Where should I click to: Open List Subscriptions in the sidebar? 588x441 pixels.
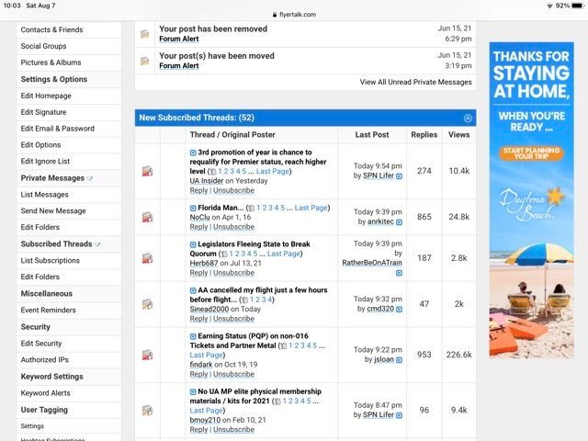[x=51, y=260]
